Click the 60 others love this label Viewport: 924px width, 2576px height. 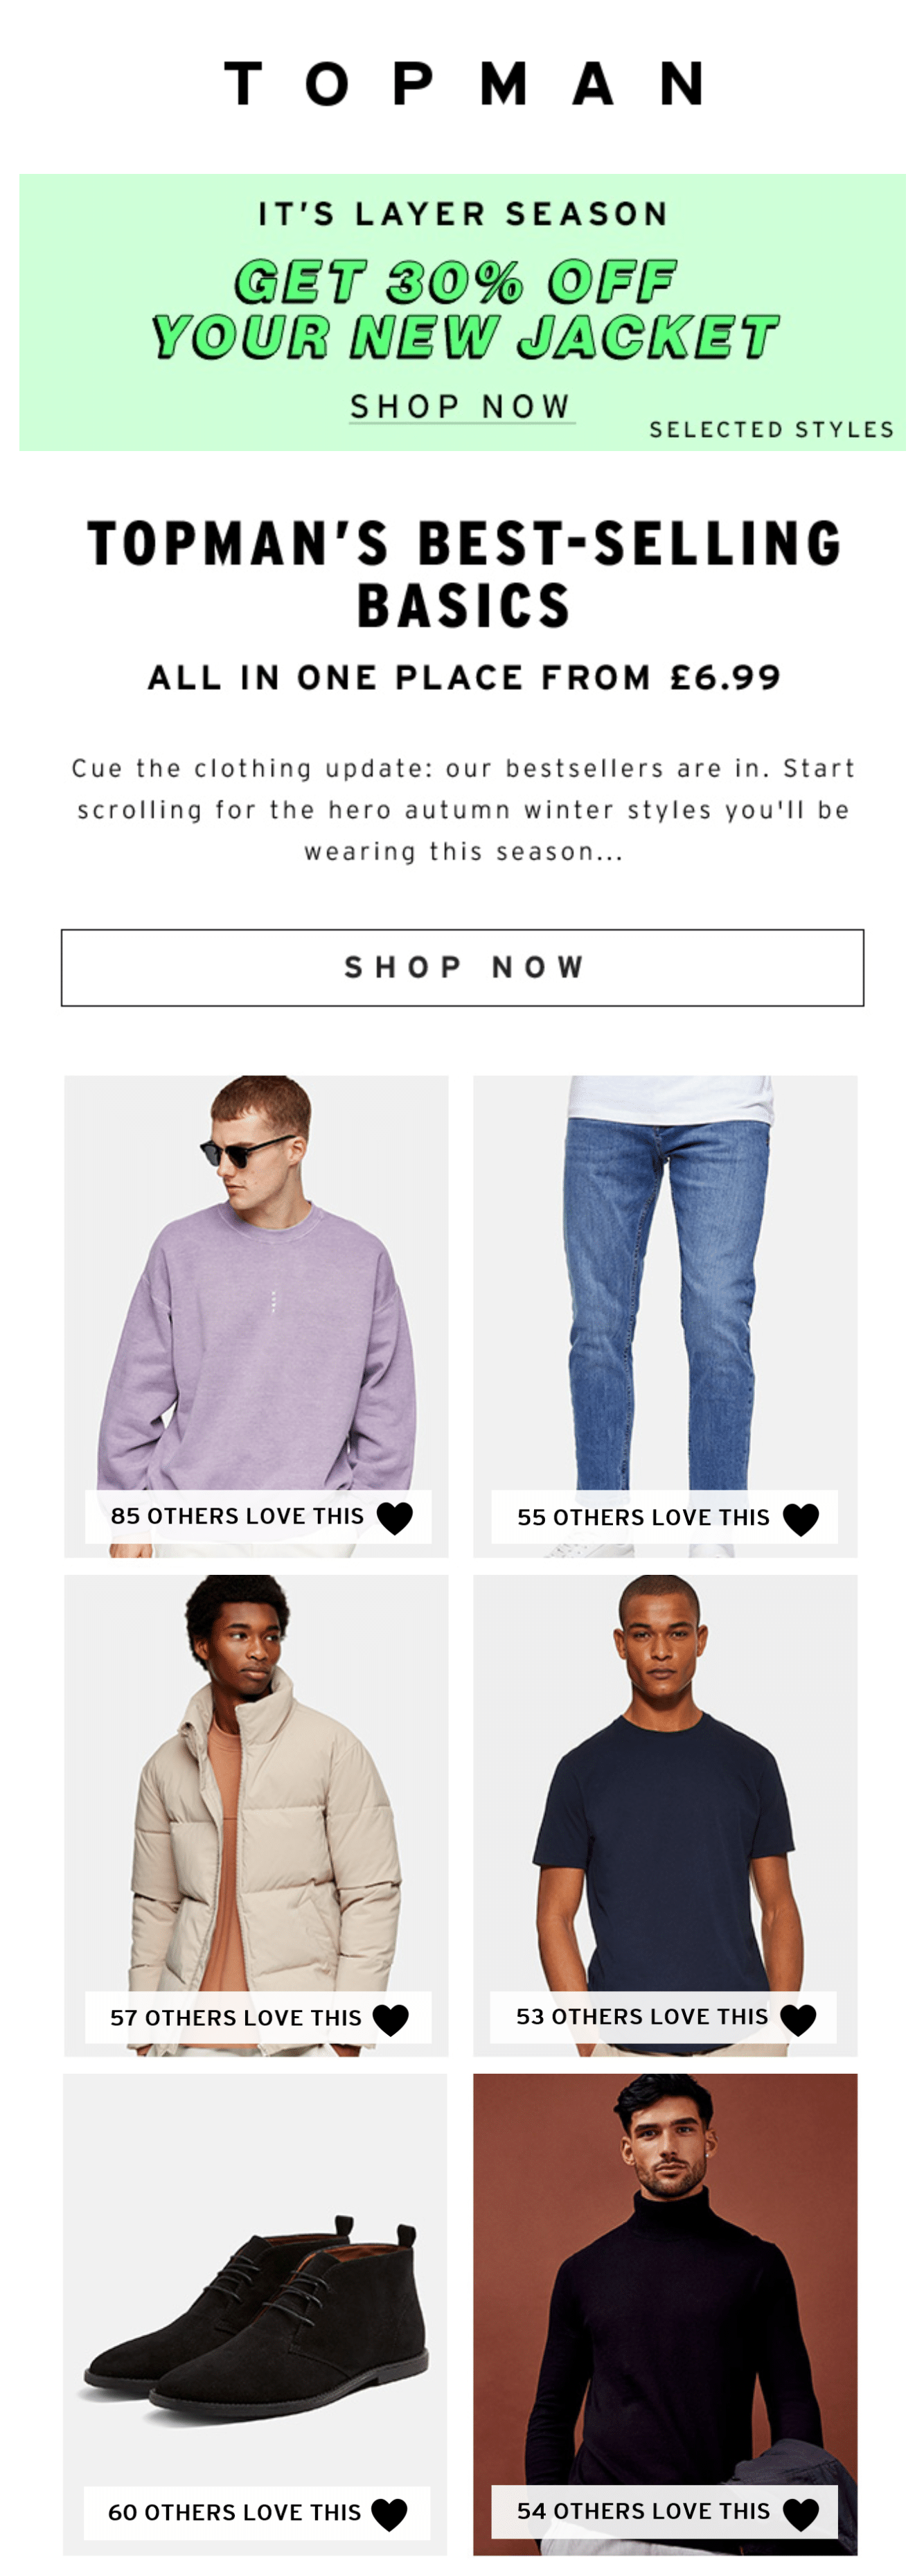[234, 2512]
